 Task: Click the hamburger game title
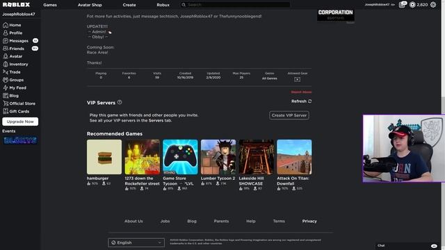tap(97, 178)
